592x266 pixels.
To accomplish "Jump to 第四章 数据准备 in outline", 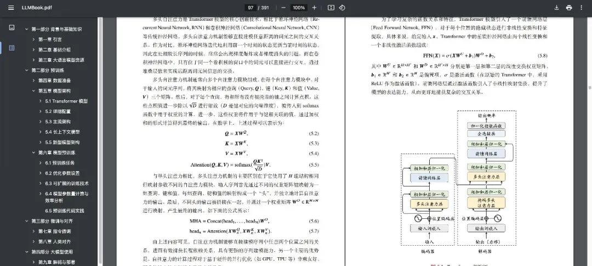I will (54, 81).
